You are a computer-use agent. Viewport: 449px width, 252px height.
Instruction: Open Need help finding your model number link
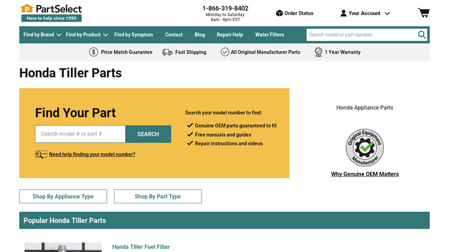[x=92, y=155]
